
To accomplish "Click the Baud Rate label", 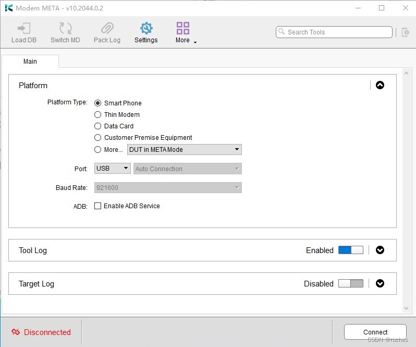I will (71, 188).
